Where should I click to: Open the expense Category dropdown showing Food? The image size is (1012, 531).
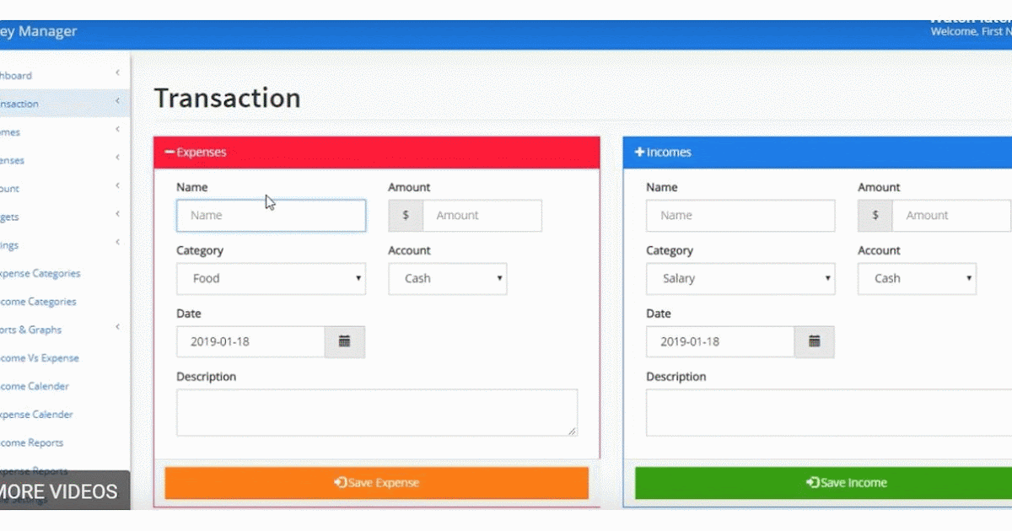click(270, 278)
